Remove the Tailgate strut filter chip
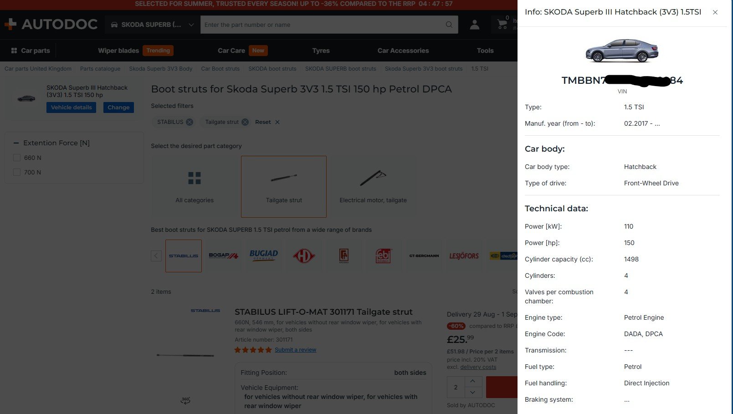This screenshot has width=733, height=414. pyautogui.click(x=245, y=122)
